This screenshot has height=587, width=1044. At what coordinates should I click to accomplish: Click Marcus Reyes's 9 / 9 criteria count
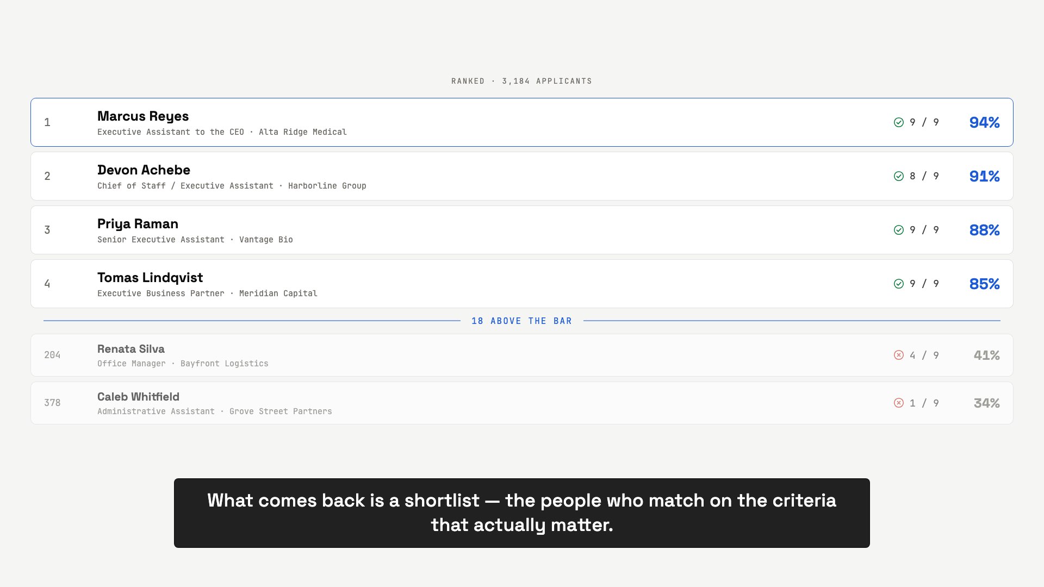(x=924, y=122)
